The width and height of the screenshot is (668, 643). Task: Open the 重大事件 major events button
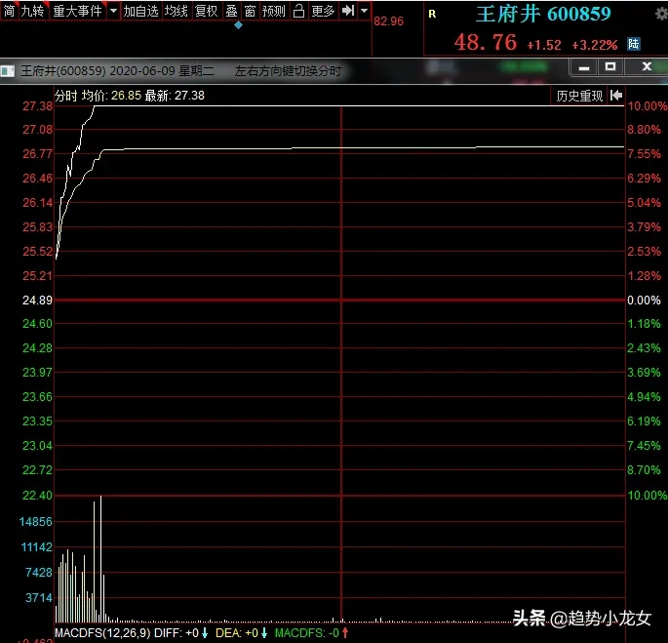(78, 11)
